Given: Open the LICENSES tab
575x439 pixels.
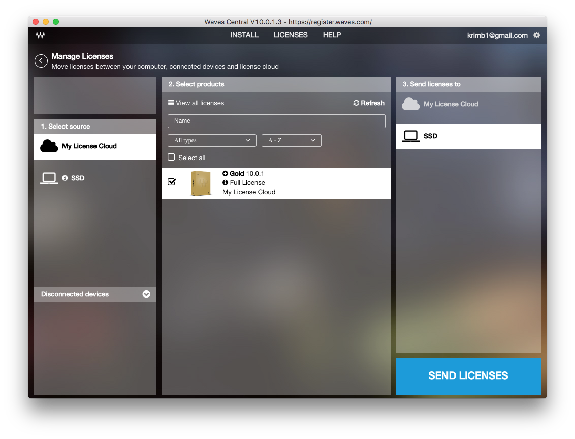Looking at the screenshot, I should point(291,35).
